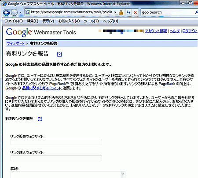Image resolution: width=198 pixels, height=178 pixels.
Task: Open the recent pages dropdown arrow
Action: click(x=20, y=13)
